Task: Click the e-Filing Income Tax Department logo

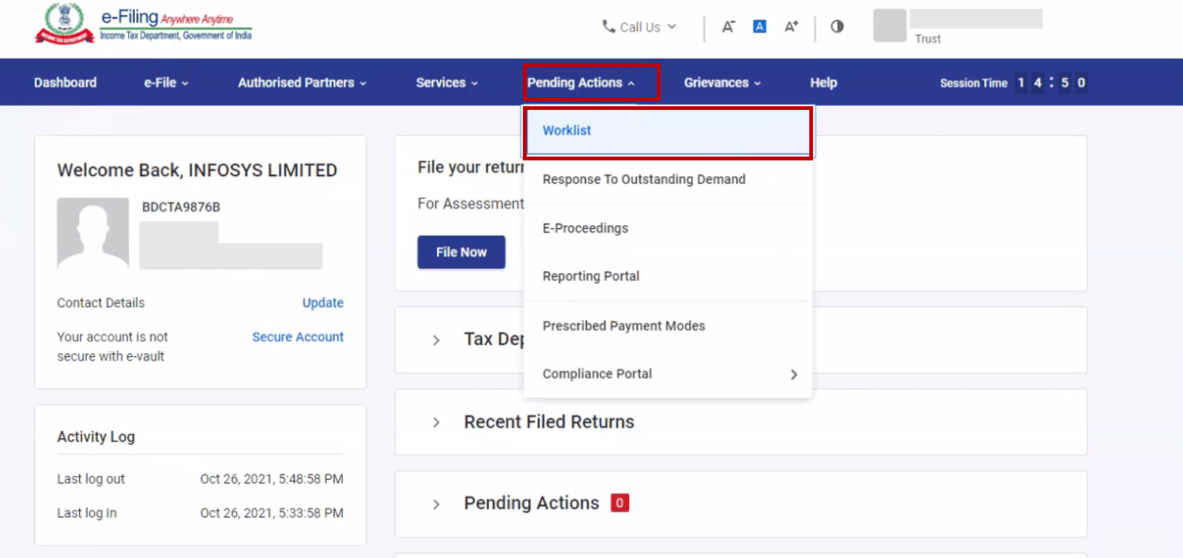Action: [x=143, y=24]
